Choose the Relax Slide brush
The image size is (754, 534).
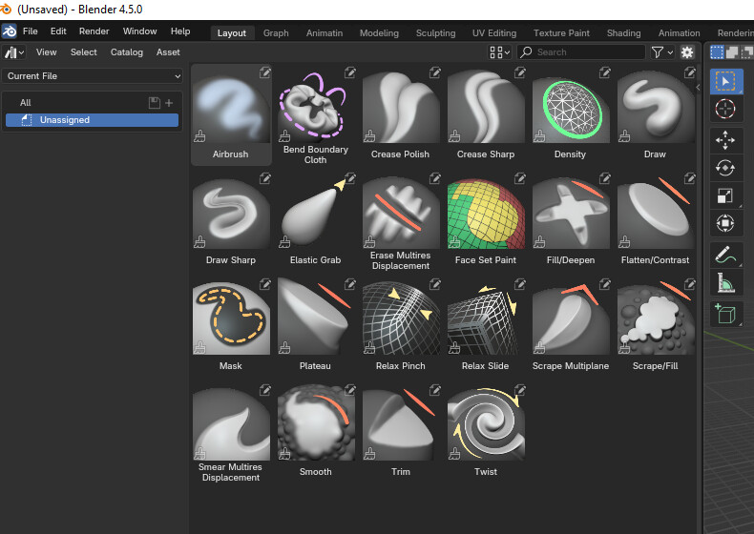pyautogui.click(x=486, y=326)
